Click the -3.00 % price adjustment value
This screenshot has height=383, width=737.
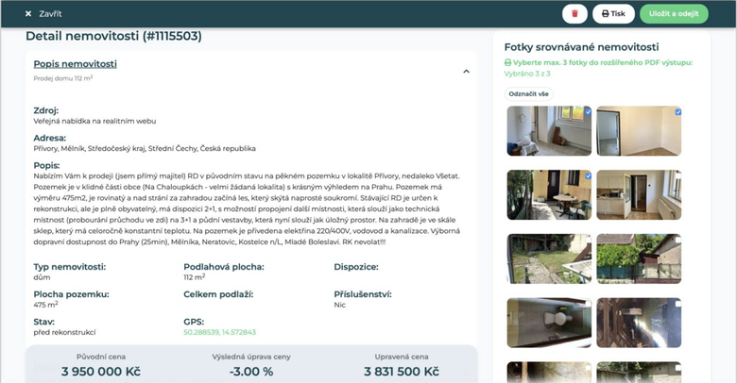click(251, 372)
